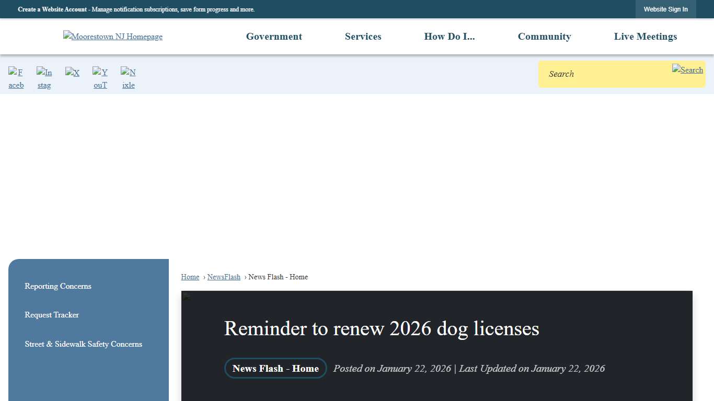Viewport: 714px width, 401px height.
Task: Open the Request Tracker sidebar link
Action: [52, 315]
